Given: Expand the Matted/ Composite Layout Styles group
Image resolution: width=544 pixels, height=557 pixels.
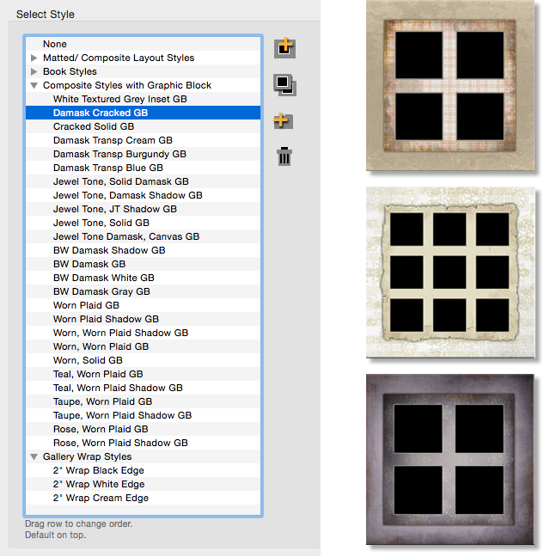Looking at the screenshot, I should coord(34,58).
